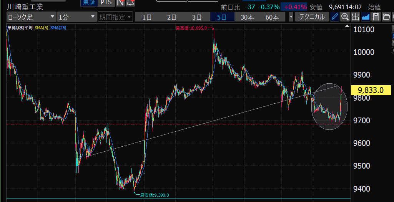The height and width of the screenshot is (202, 394).
Task: Expand the arrow dropdown beside 60本
Action: click(291, 17)
